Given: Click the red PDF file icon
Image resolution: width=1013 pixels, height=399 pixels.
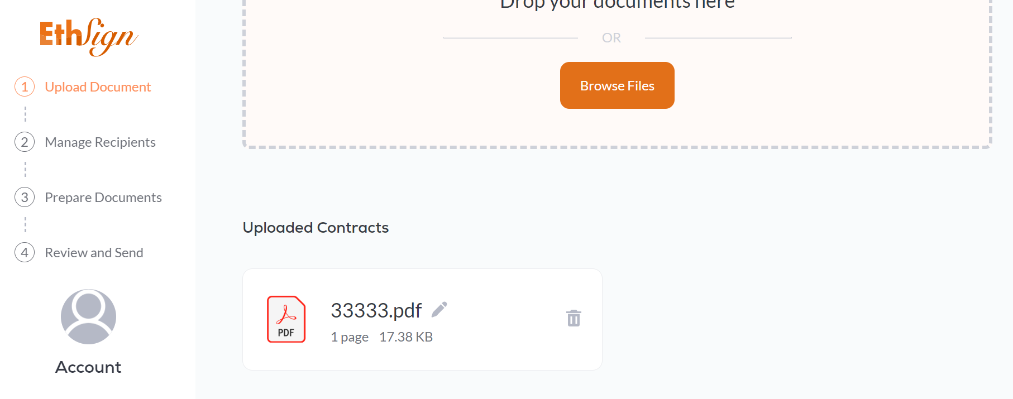Looking at the screenshot, I should click(x=286, y=319).
